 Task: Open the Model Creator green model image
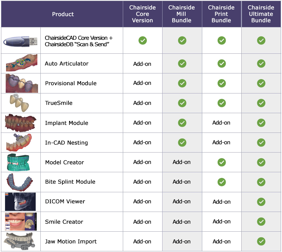click(x=18, y=162)
